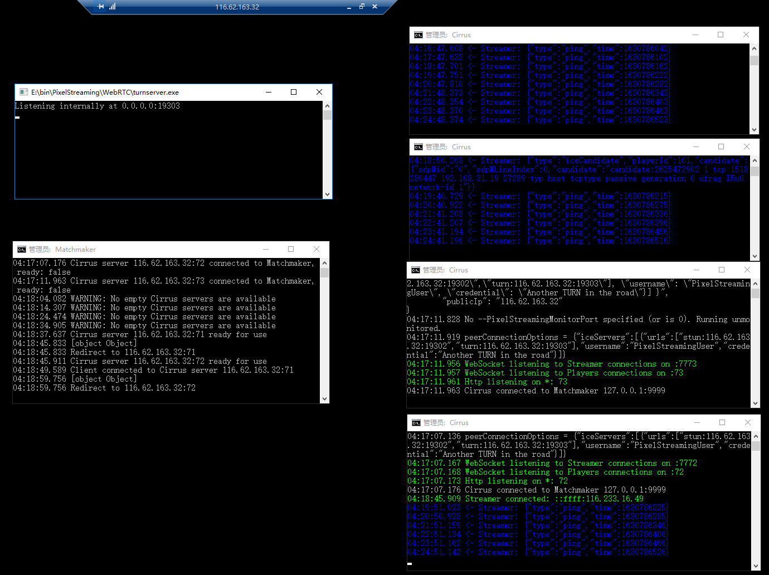This screenshot has height=575, width=769.
Task: Click 'Streamer connected: ::ffff:116.233.16.49' line
Action: 525,499
